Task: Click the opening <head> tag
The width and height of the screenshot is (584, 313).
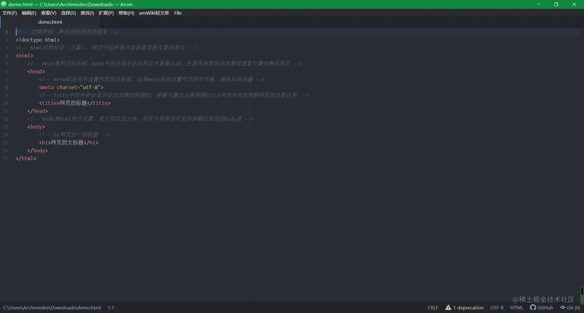Action: click(36, 71)
